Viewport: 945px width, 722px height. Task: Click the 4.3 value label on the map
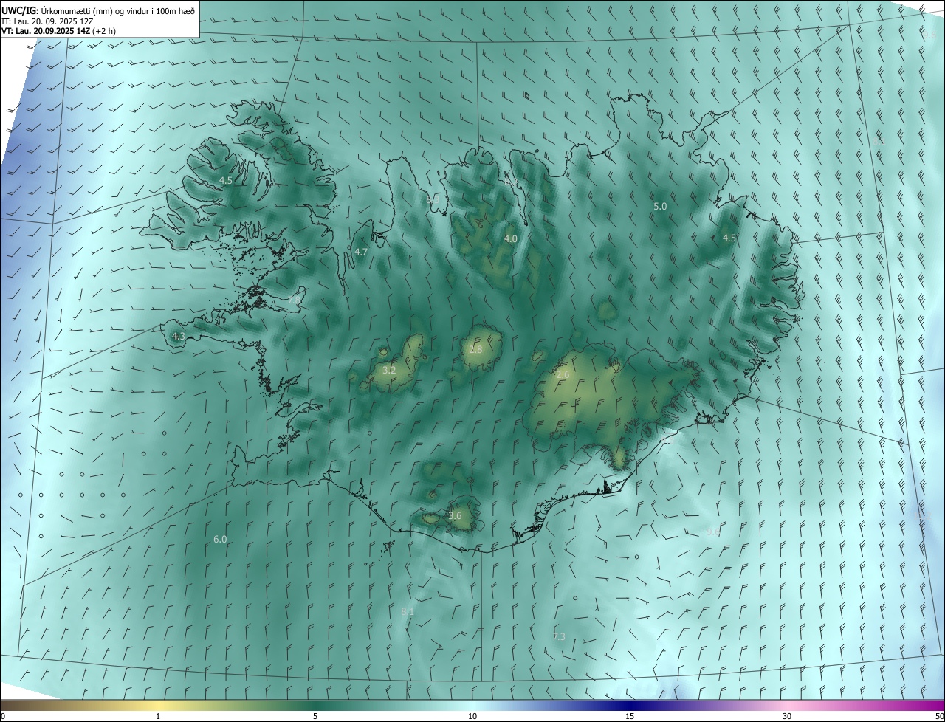tap(178, 336)
